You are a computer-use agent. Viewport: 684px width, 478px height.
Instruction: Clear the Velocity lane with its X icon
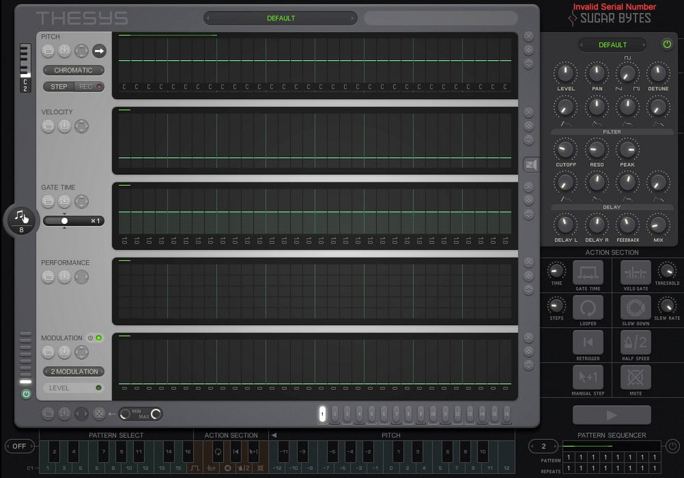click(529, 112)
